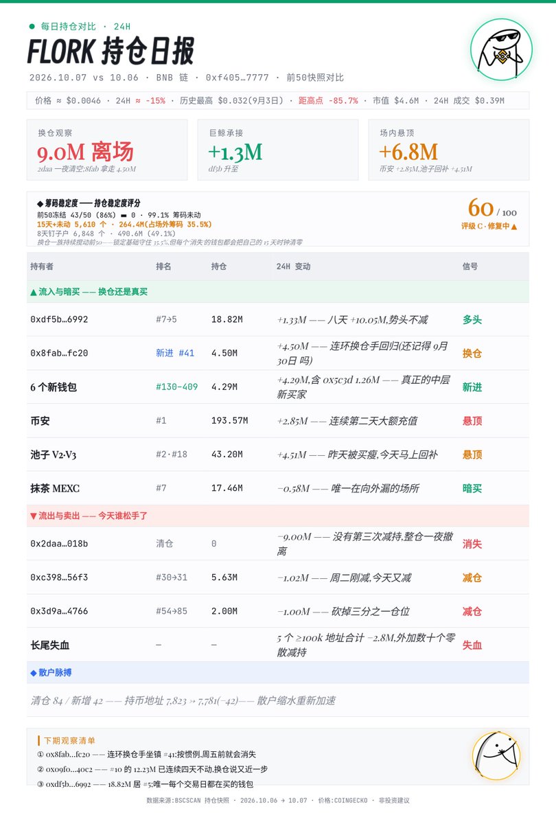Open wallet address 0x3d9a…4766
The image size is (556, 824).
[59, 611]
